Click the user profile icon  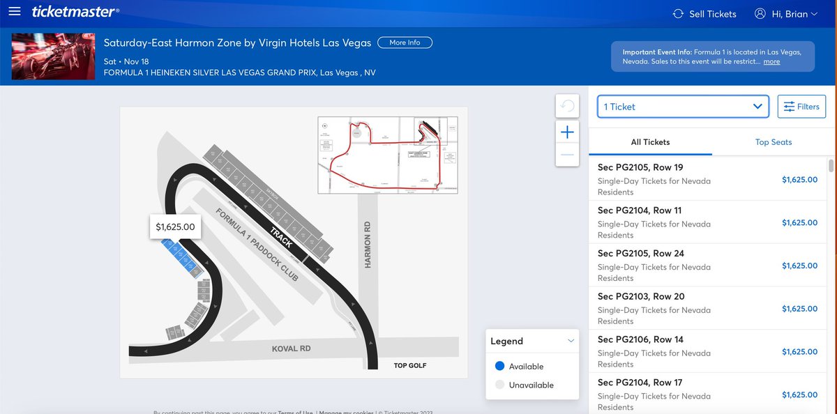(x=760, y=14)
